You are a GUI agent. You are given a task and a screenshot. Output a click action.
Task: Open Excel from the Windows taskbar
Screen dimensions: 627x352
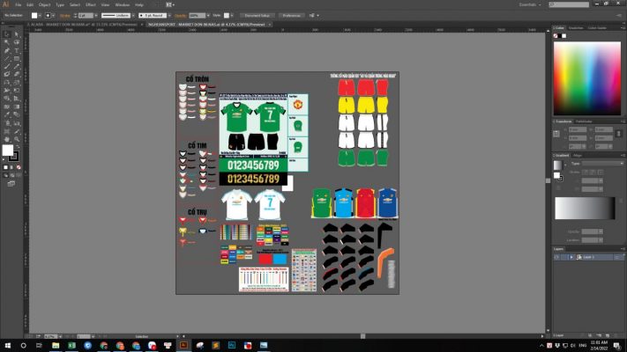(x=71, y=345)
